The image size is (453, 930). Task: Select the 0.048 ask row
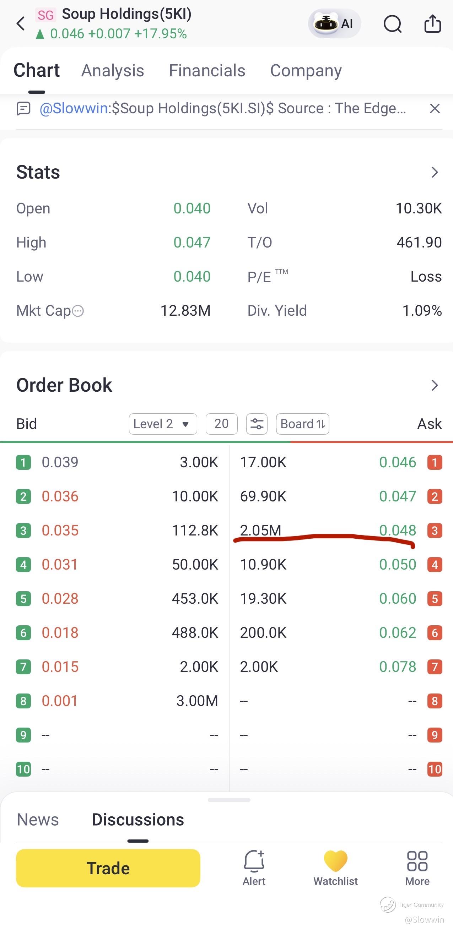tap(341, 531)
